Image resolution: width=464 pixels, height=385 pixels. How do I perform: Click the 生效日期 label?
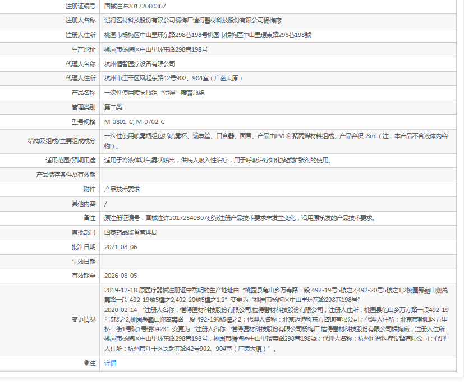pos(84,262)
